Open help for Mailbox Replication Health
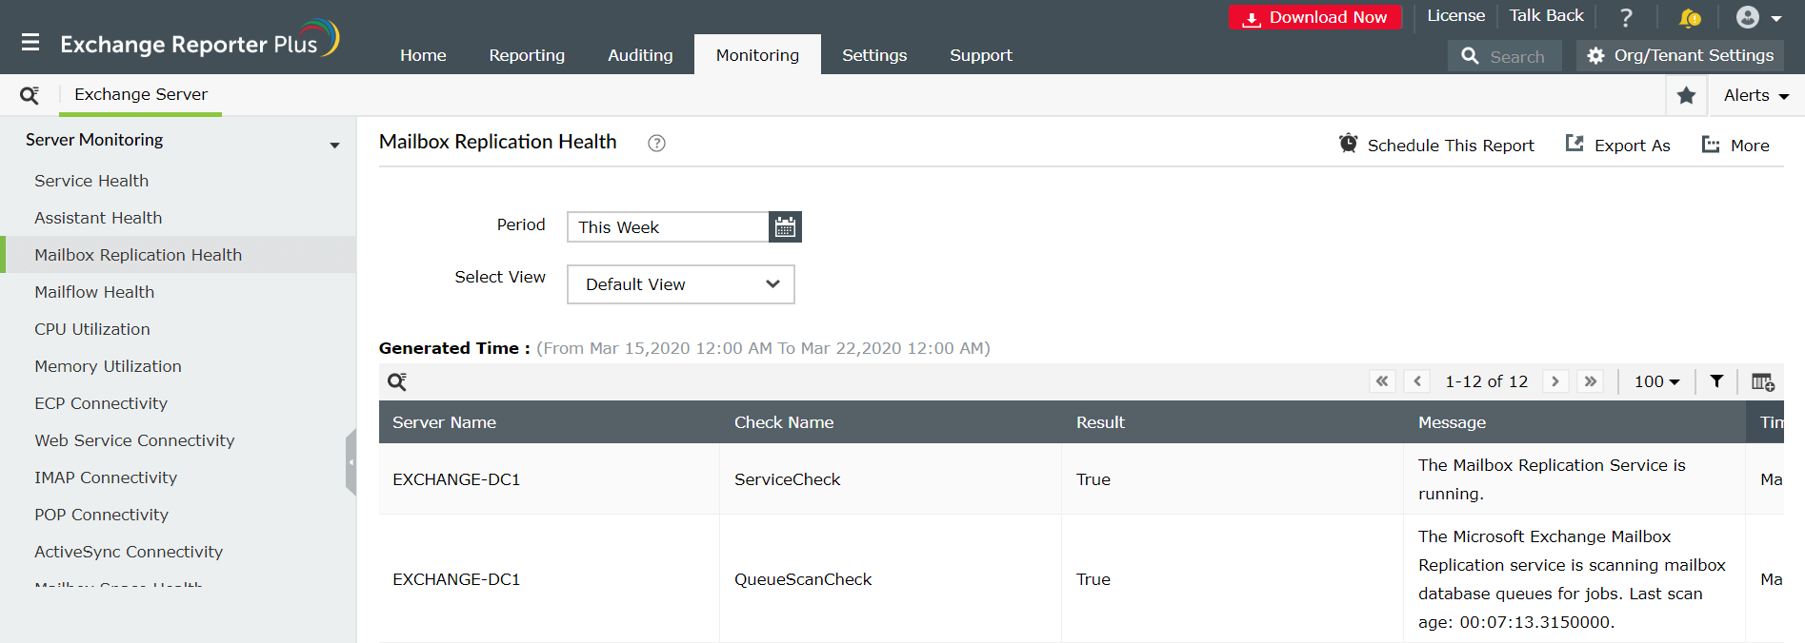 [x=656, y=143]
